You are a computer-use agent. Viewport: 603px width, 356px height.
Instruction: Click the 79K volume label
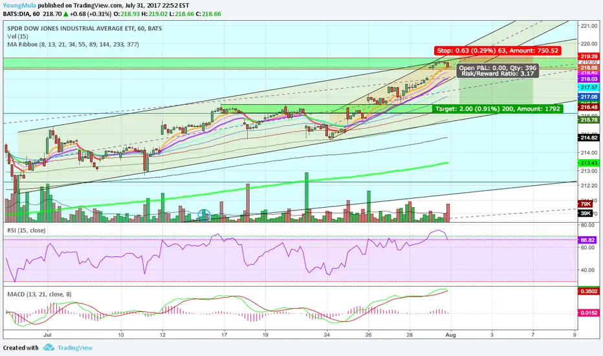(586, 204)
